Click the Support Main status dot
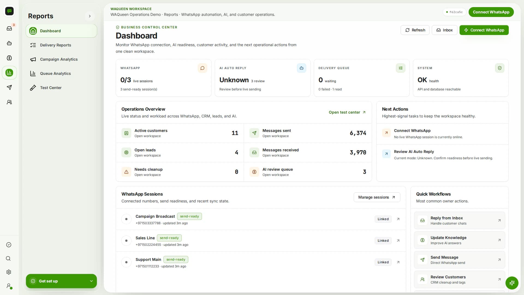Image resolution: width=524 pixels, height=295 pixels. pos(126,262)
